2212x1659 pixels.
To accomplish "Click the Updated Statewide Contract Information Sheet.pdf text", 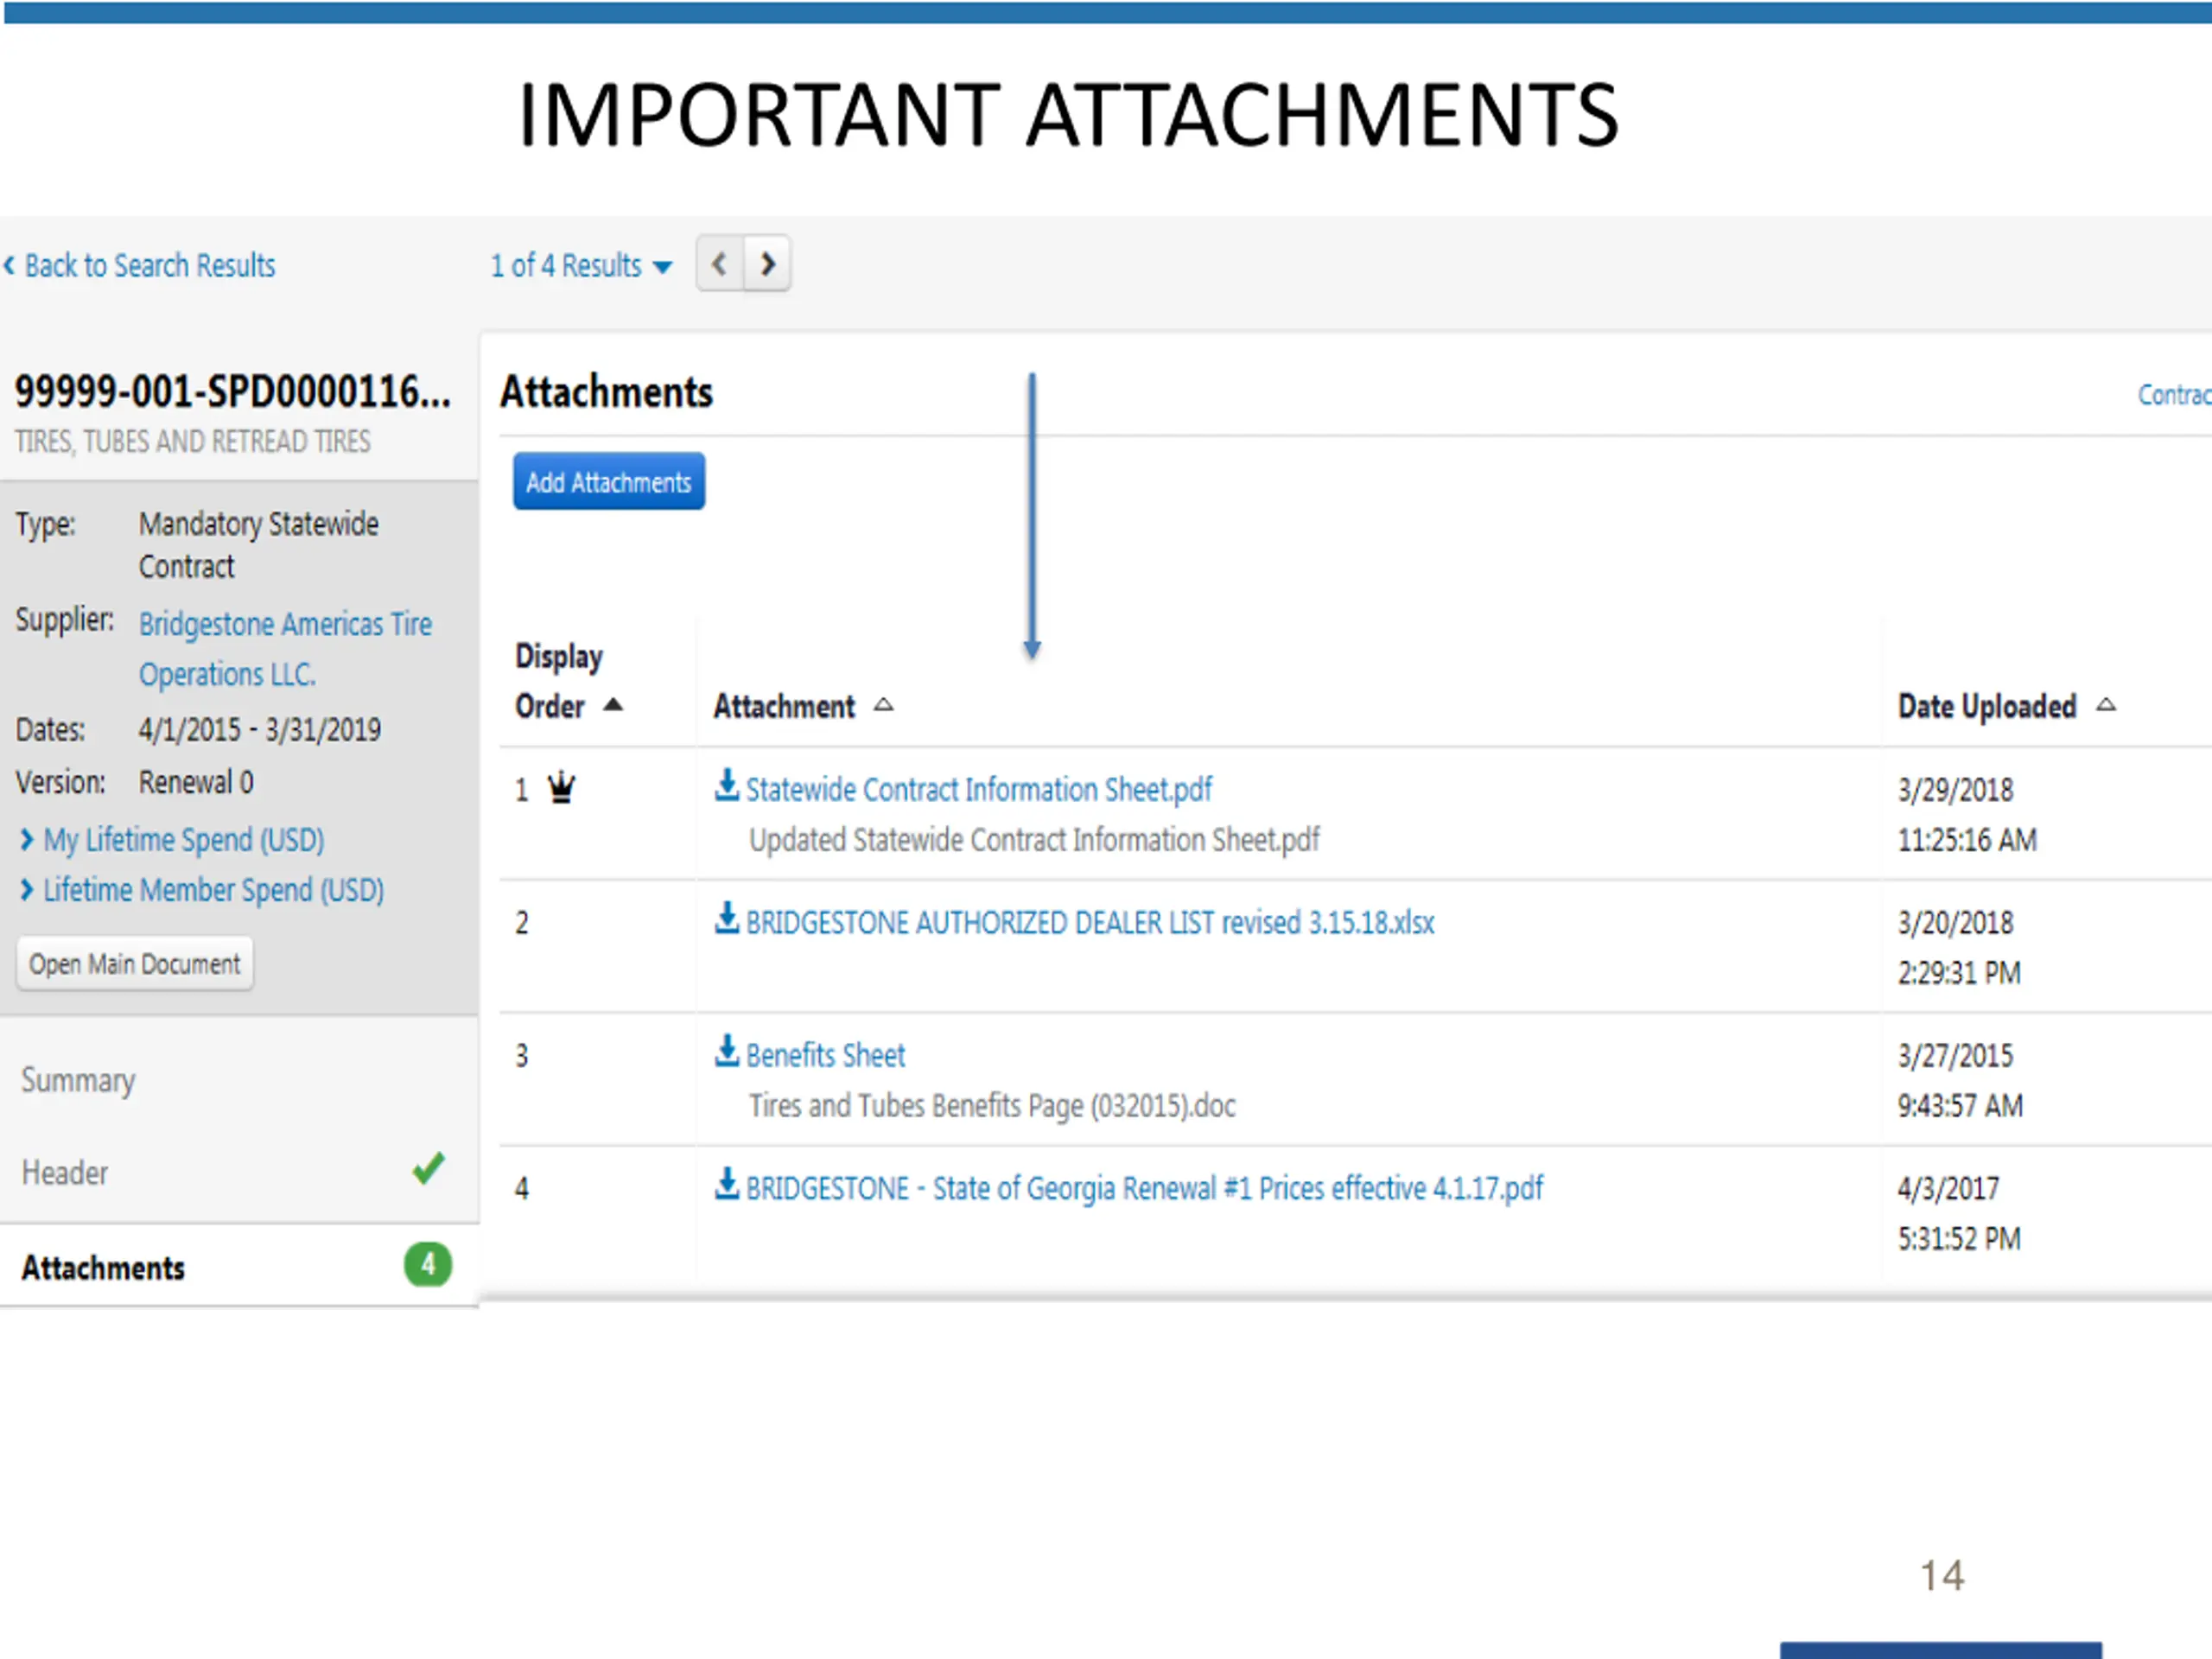I will tap(1034, 840).
